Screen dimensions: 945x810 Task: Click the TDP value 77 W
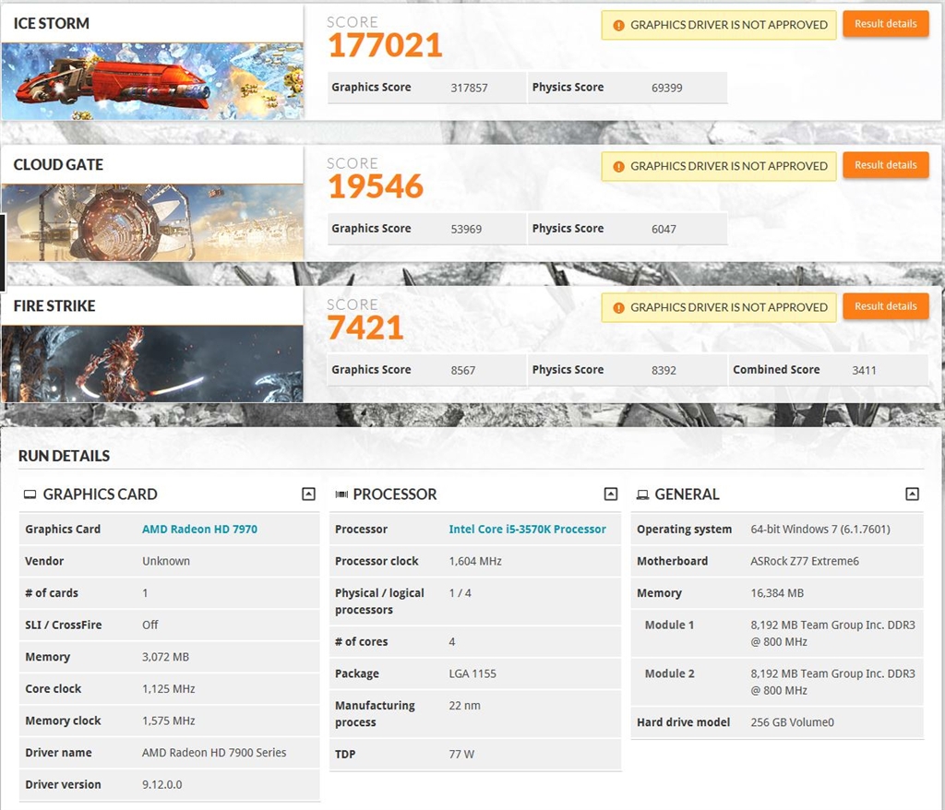(461, 755)
